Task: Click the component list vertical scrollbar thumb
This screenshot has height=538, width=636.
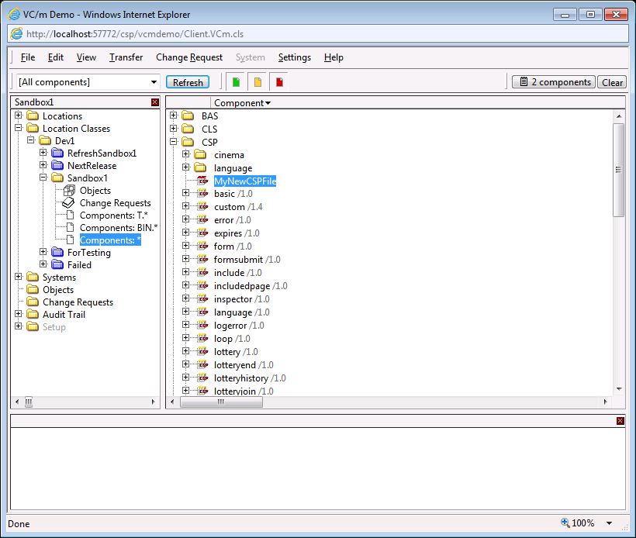Action: (x=619, y=169)
